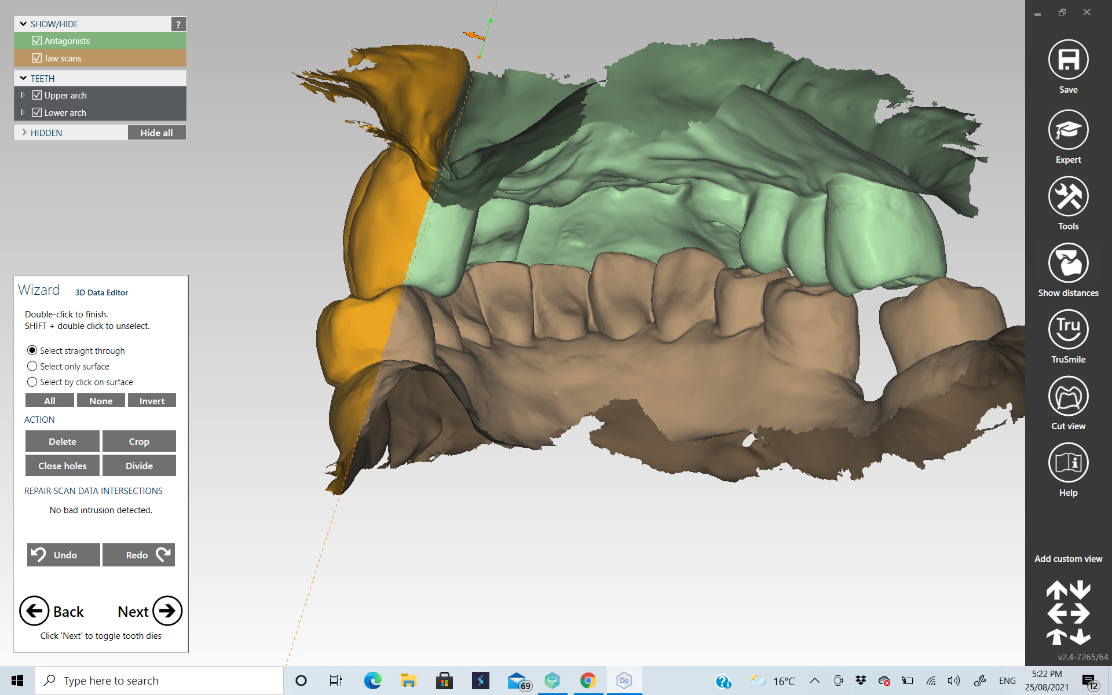Click the ENG language indicator
1112x695 pixels.
[1007, 681]
